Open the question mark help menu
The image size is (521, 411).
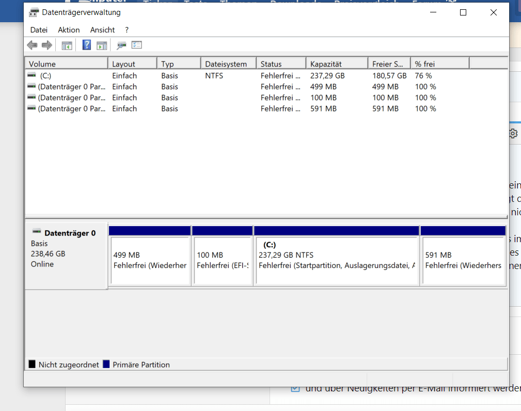pos(127,30)
